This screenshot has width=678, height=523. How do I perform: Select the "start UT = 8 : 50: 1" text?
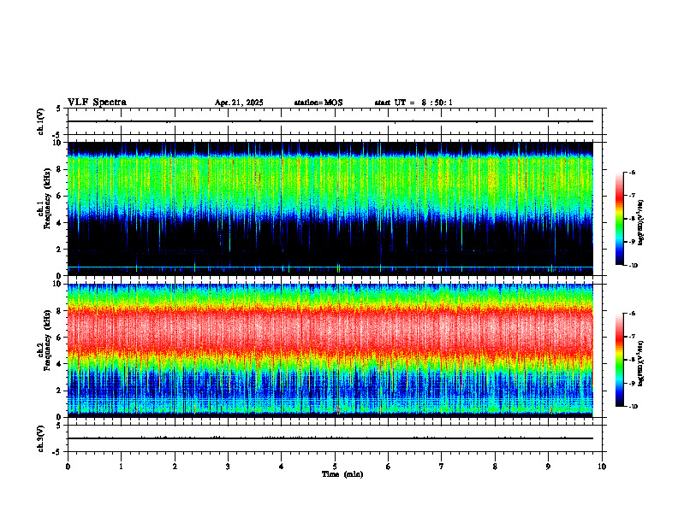413,103
